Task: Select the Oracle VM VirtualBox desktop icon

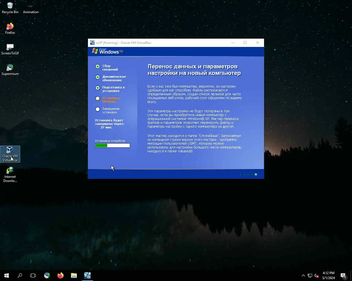Action: [10, 154]
